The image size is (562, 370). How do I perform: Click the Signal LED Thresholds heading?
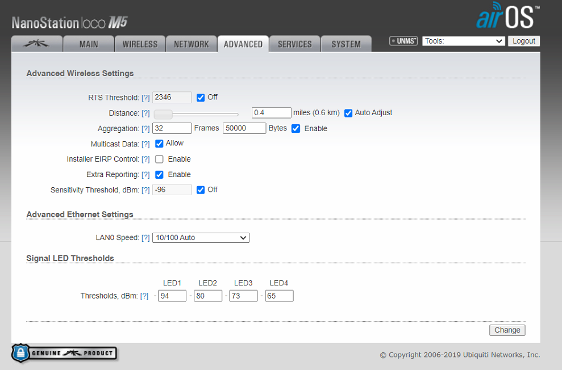pyautogui.click(x=70, y=258)
